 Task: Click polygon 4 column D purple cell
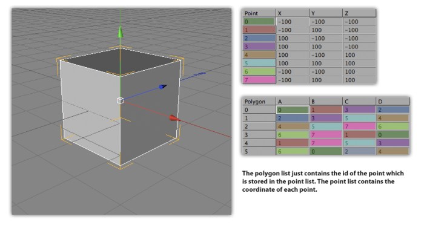393,143
